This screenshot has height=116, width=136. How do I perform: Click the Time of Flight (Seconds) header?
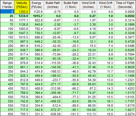[x=125, y=5]
